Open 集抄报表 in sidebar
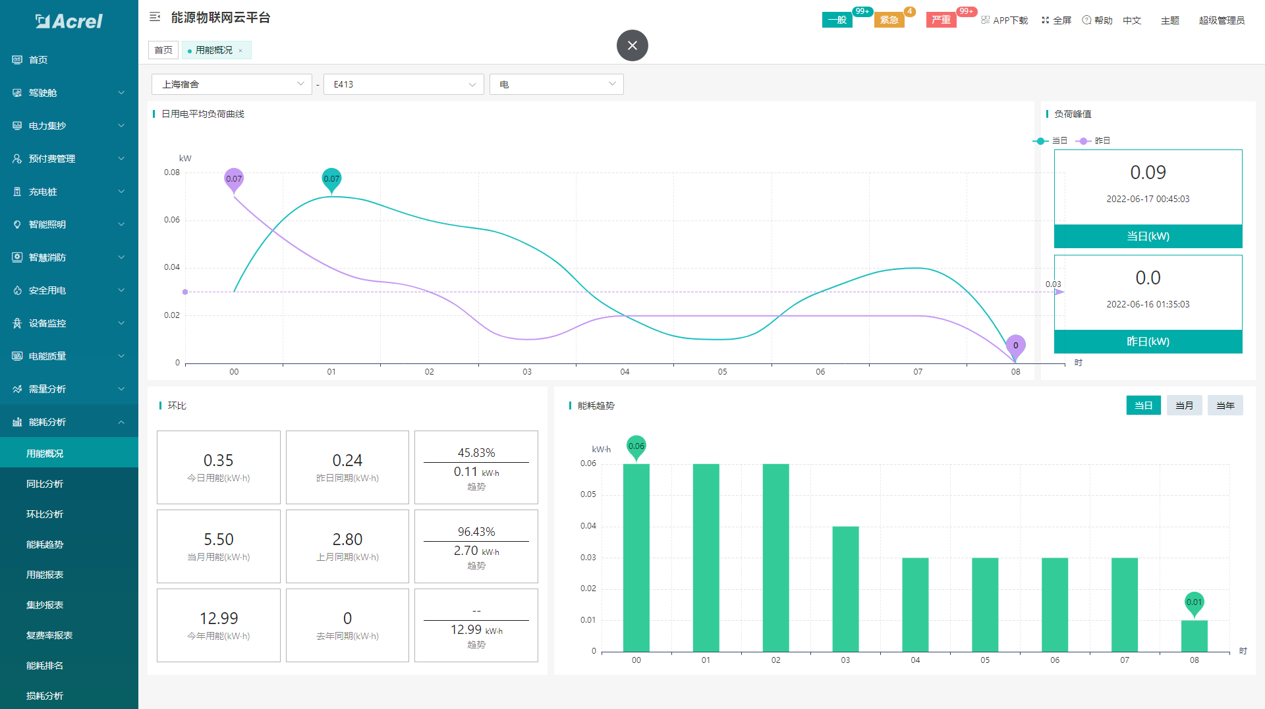This screenshot has height=709, width=1265. tap(69, 605)
